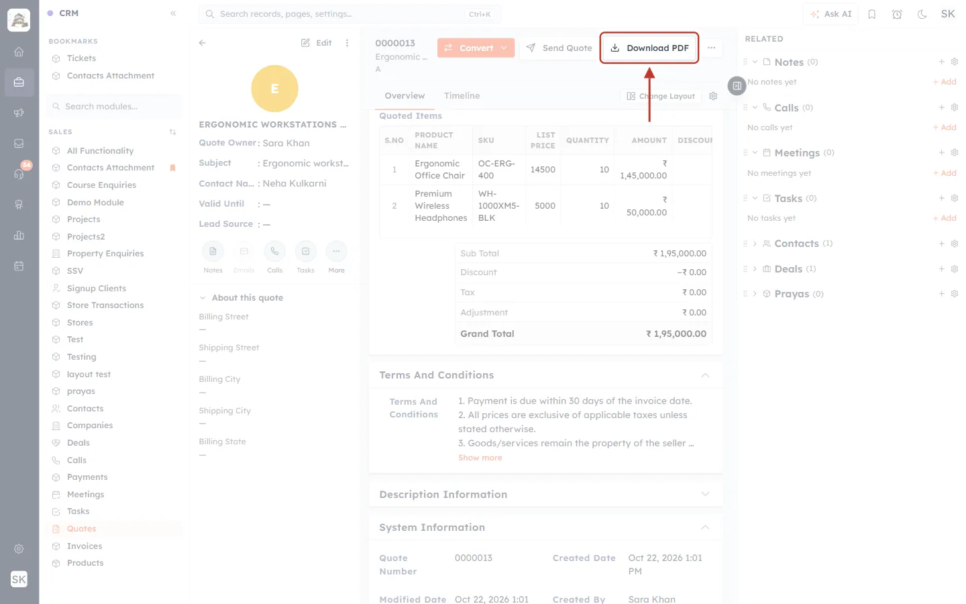This screenshot has height=604, width=966.
Task: Open the Calendar icon in left rail
Action: (19, 266)
